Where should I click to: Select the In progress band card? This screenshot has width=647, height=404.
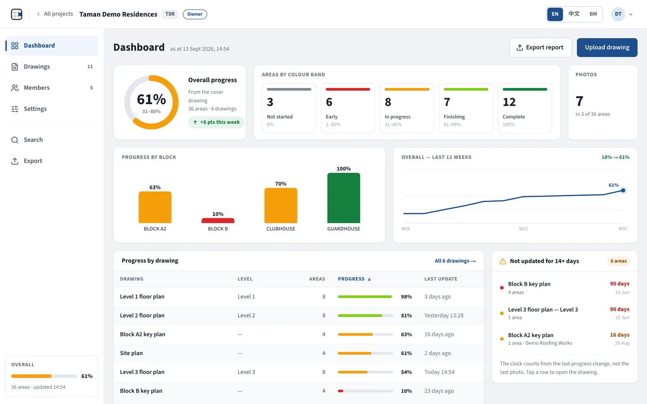tap(407, 108)
